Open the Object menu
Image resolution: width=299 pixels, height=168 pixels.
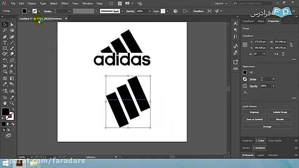[x=32, y=3]
